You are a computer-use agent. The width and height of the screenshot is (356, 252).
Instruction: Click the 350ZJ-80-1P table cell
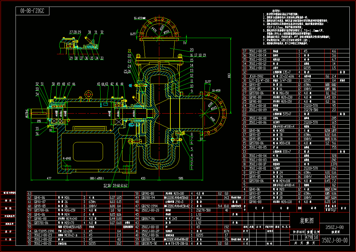[257, 164]
